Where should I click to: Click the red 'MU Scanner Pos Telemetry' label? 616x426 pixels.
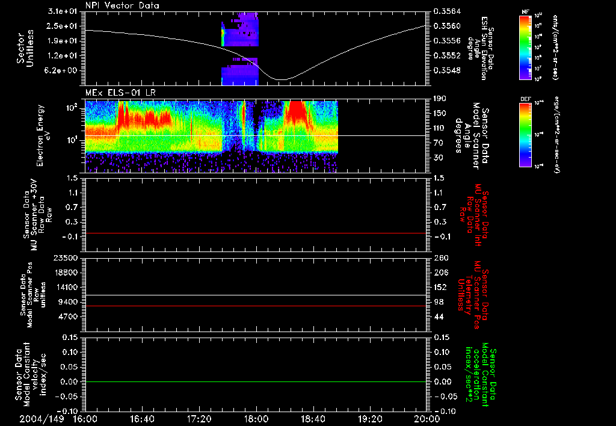(473, 295)
